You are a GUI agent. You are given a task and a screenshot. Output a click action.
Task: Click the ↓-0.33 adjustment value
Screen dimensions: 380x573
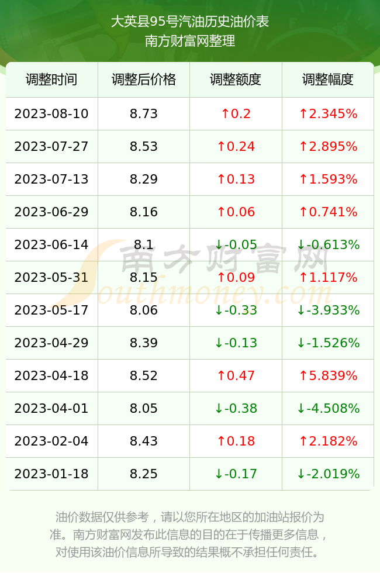tap(236, 310)
